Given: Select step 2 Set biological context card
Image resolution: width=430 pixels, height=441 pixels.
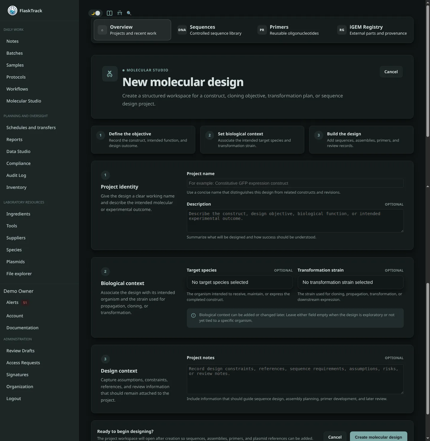Looking at the screenshot, I should [252, 140].
